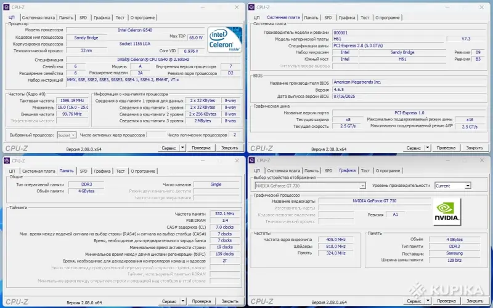
Task: Click the 128 bits memory bus width value
Action: (454, 260)
